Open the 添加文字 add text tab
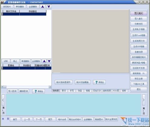150x127 pixels. tap(97, 91)
